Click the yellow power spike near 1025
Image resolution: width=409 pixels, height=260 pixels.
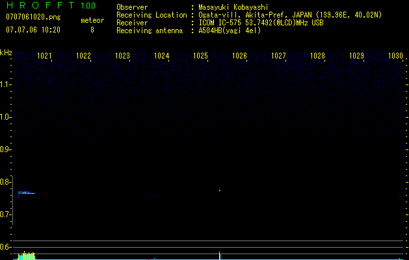(219, 255)
